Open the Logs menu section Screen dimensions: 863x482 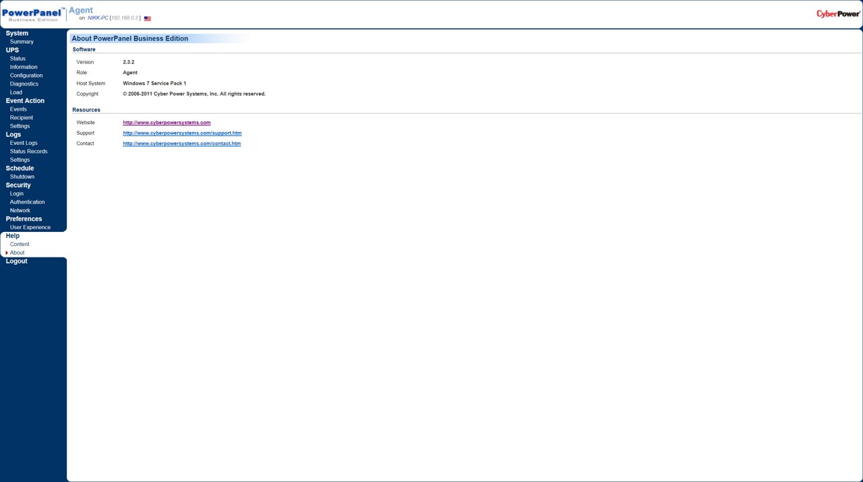click(x=13, y=134)
